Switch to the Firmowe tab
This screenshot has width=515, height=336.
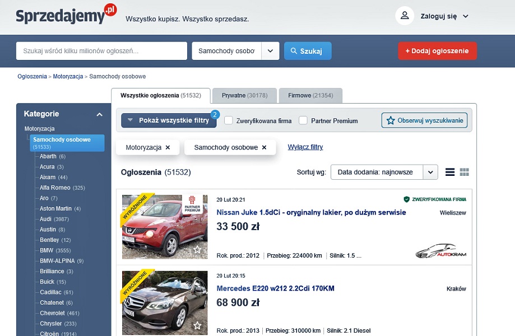(x=310, y=96)
